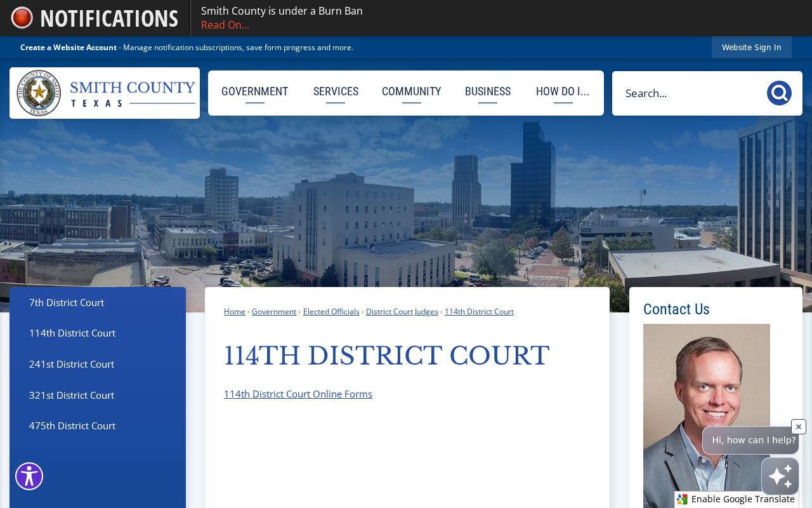Click the Smith County Texas logo
The height and width of the screenshot is (508, 812).
pos(105,93)
